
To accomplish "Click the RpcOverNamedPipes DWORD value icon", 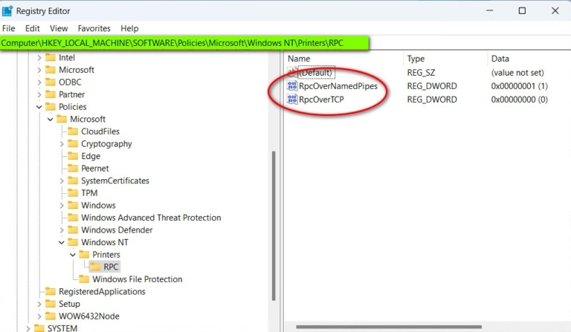I will coord(292,86).
